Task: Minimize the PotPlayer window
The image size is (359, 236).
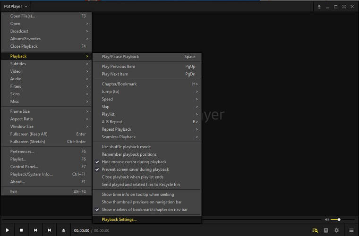Action: click(327, 7)
